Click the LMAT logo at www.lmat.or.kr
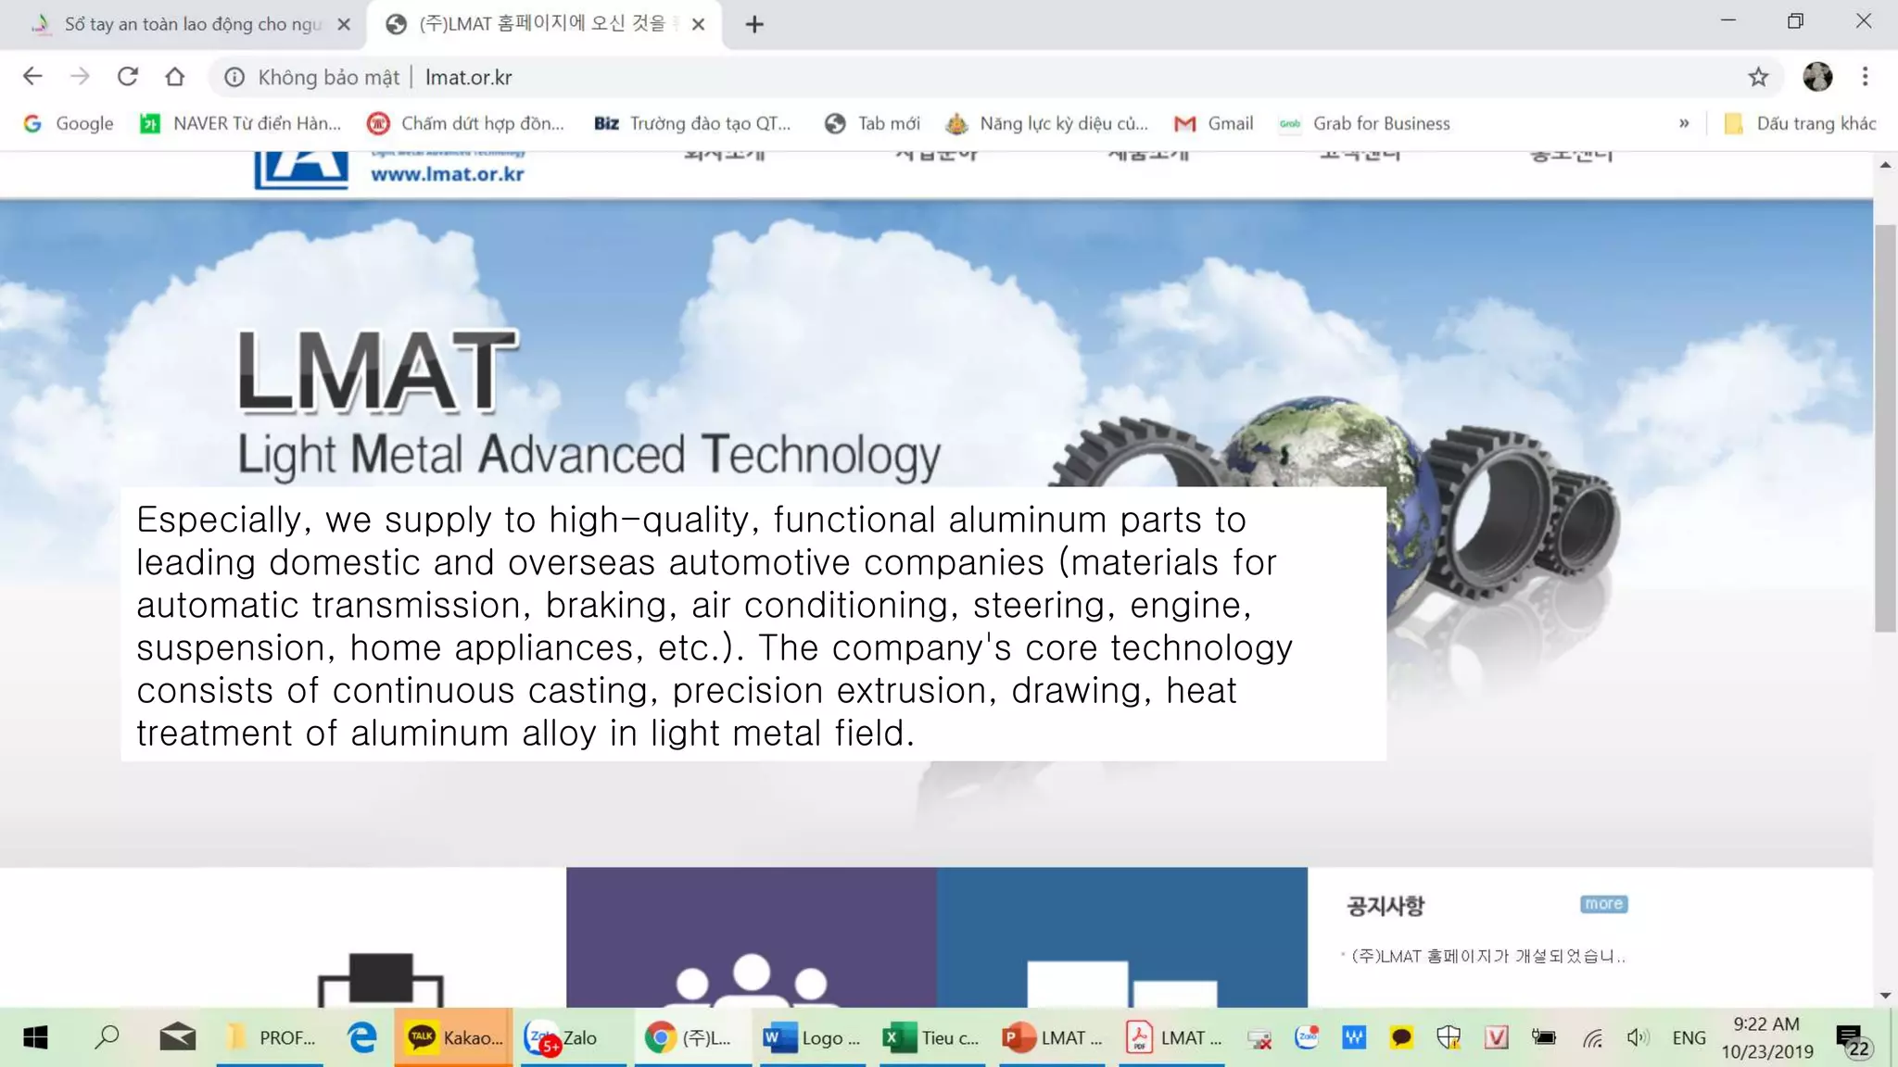 (389, 169)
